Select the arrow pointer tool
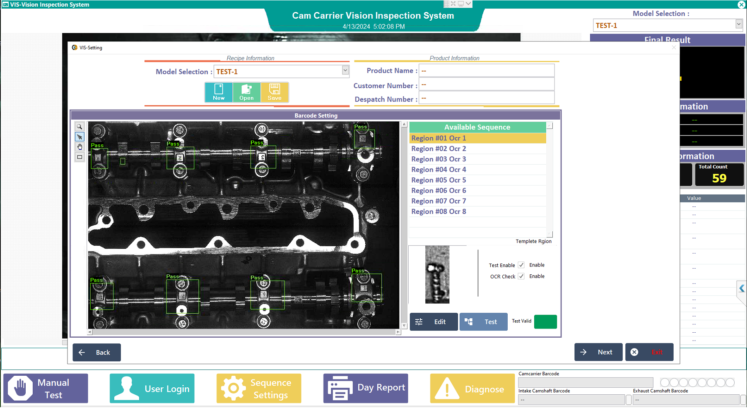The image size is (747, 408). [x=80, y=137]
